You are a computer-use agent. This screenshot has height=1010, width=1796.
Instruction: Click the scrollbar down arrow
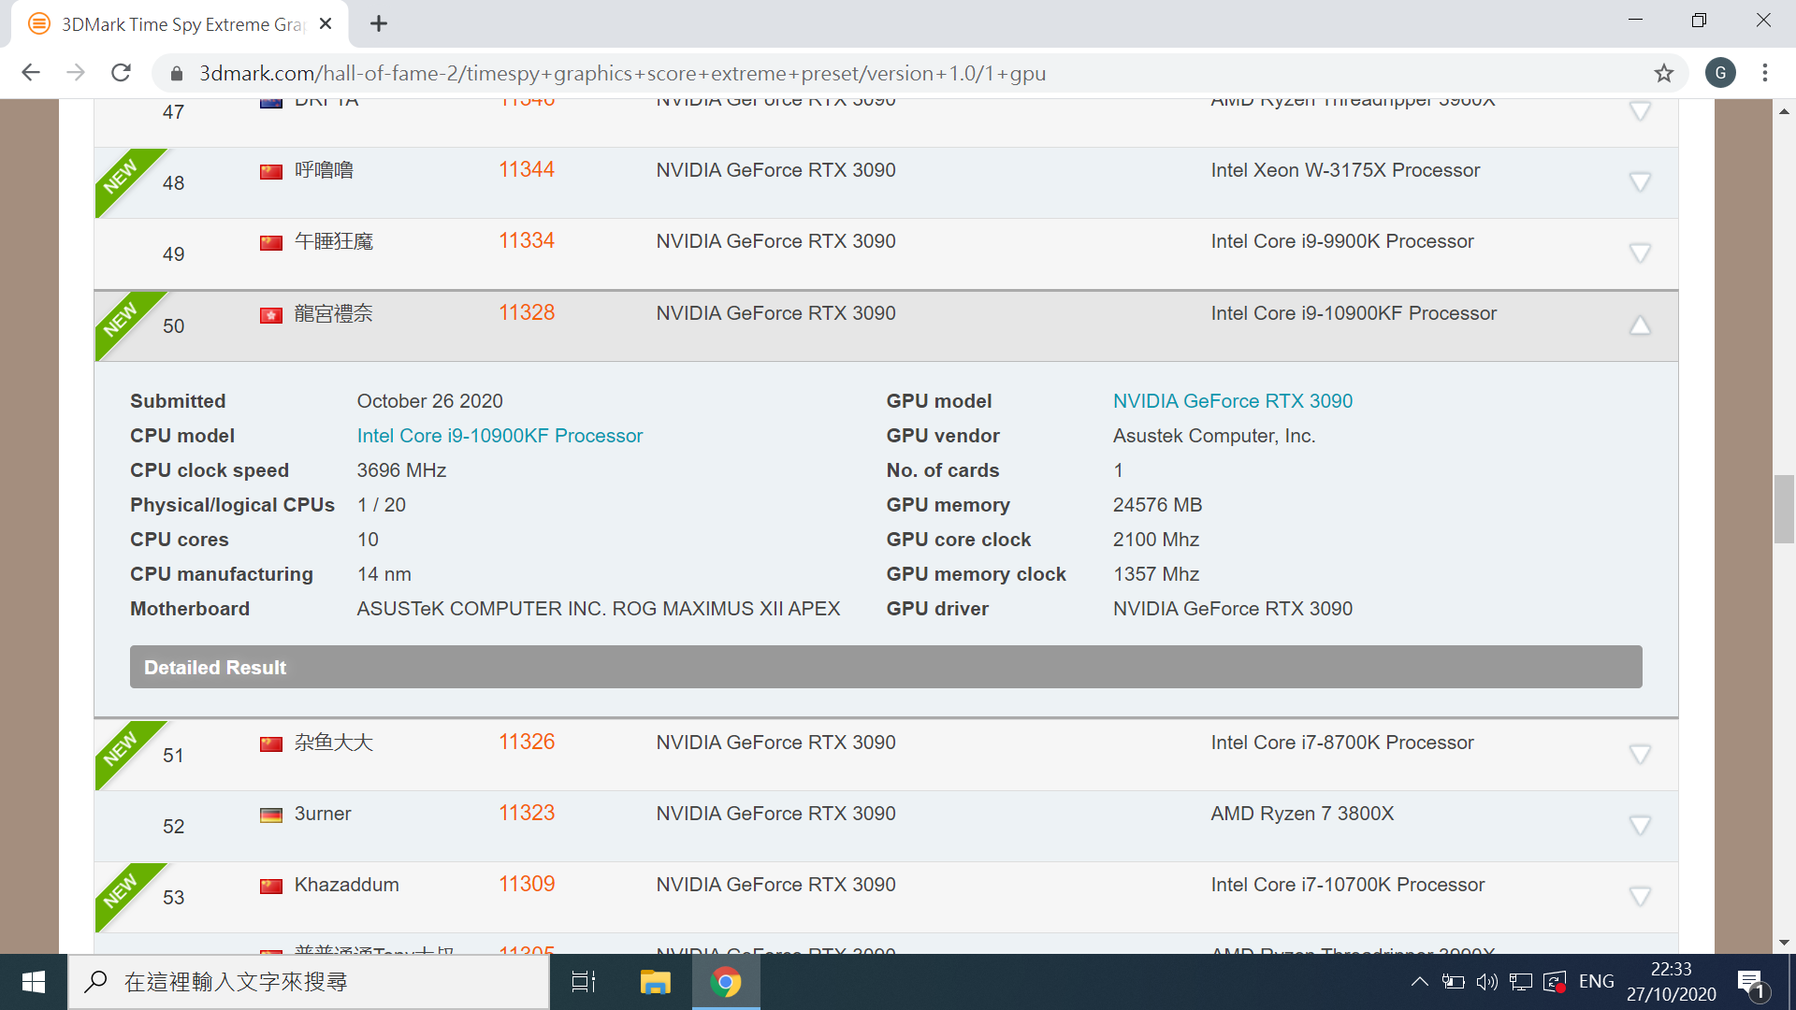tap(1784, 943)
